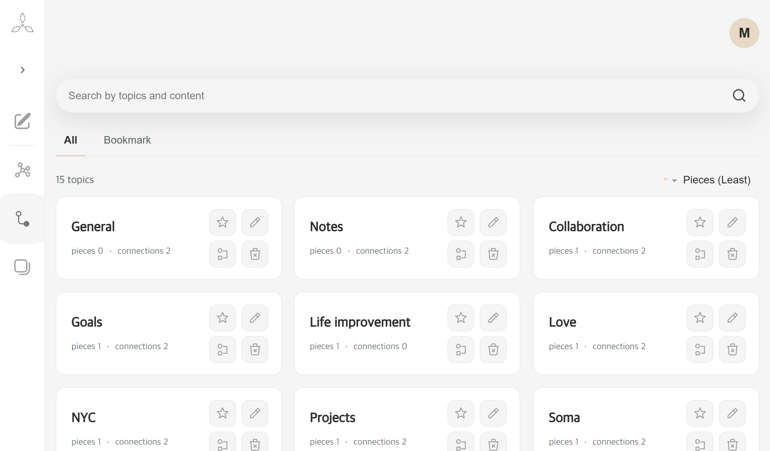Click the delete icon on the Goals card
Screen dimensions: 770x451
point(255,350)
